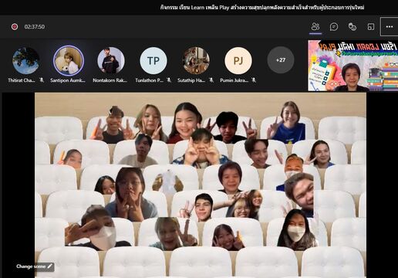Select Thitirat Cha... participant avatar
Viewport: 398px width, 278px height.
click(26, 60)
